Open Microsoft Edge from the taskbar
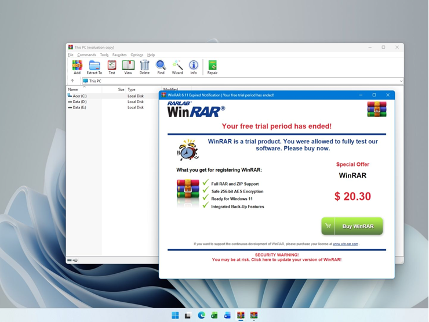Image resolution: width=429 pixels, height=322 pixels. coord(201,316)
